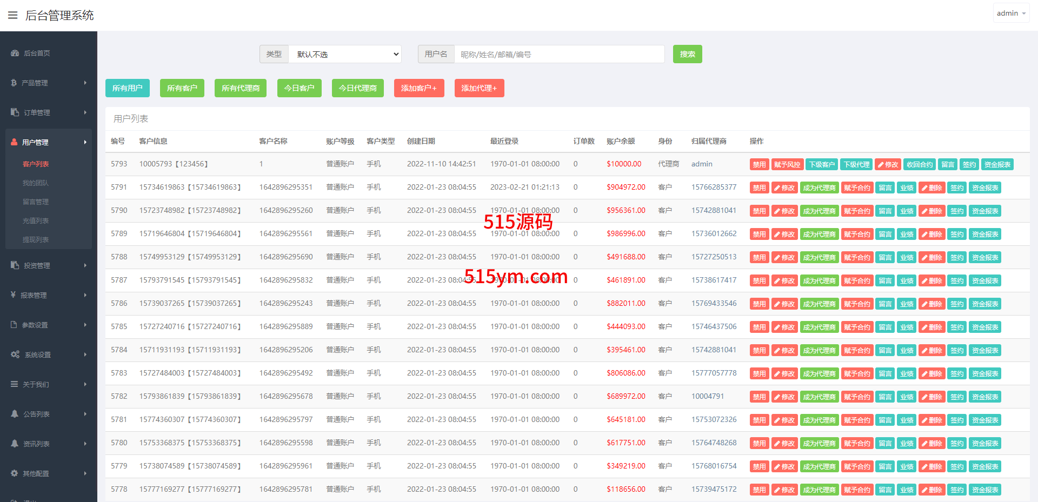The image size is (1038, 502).
Task: Open the admin account dropdown
Action: click(x=1011, y=13)
